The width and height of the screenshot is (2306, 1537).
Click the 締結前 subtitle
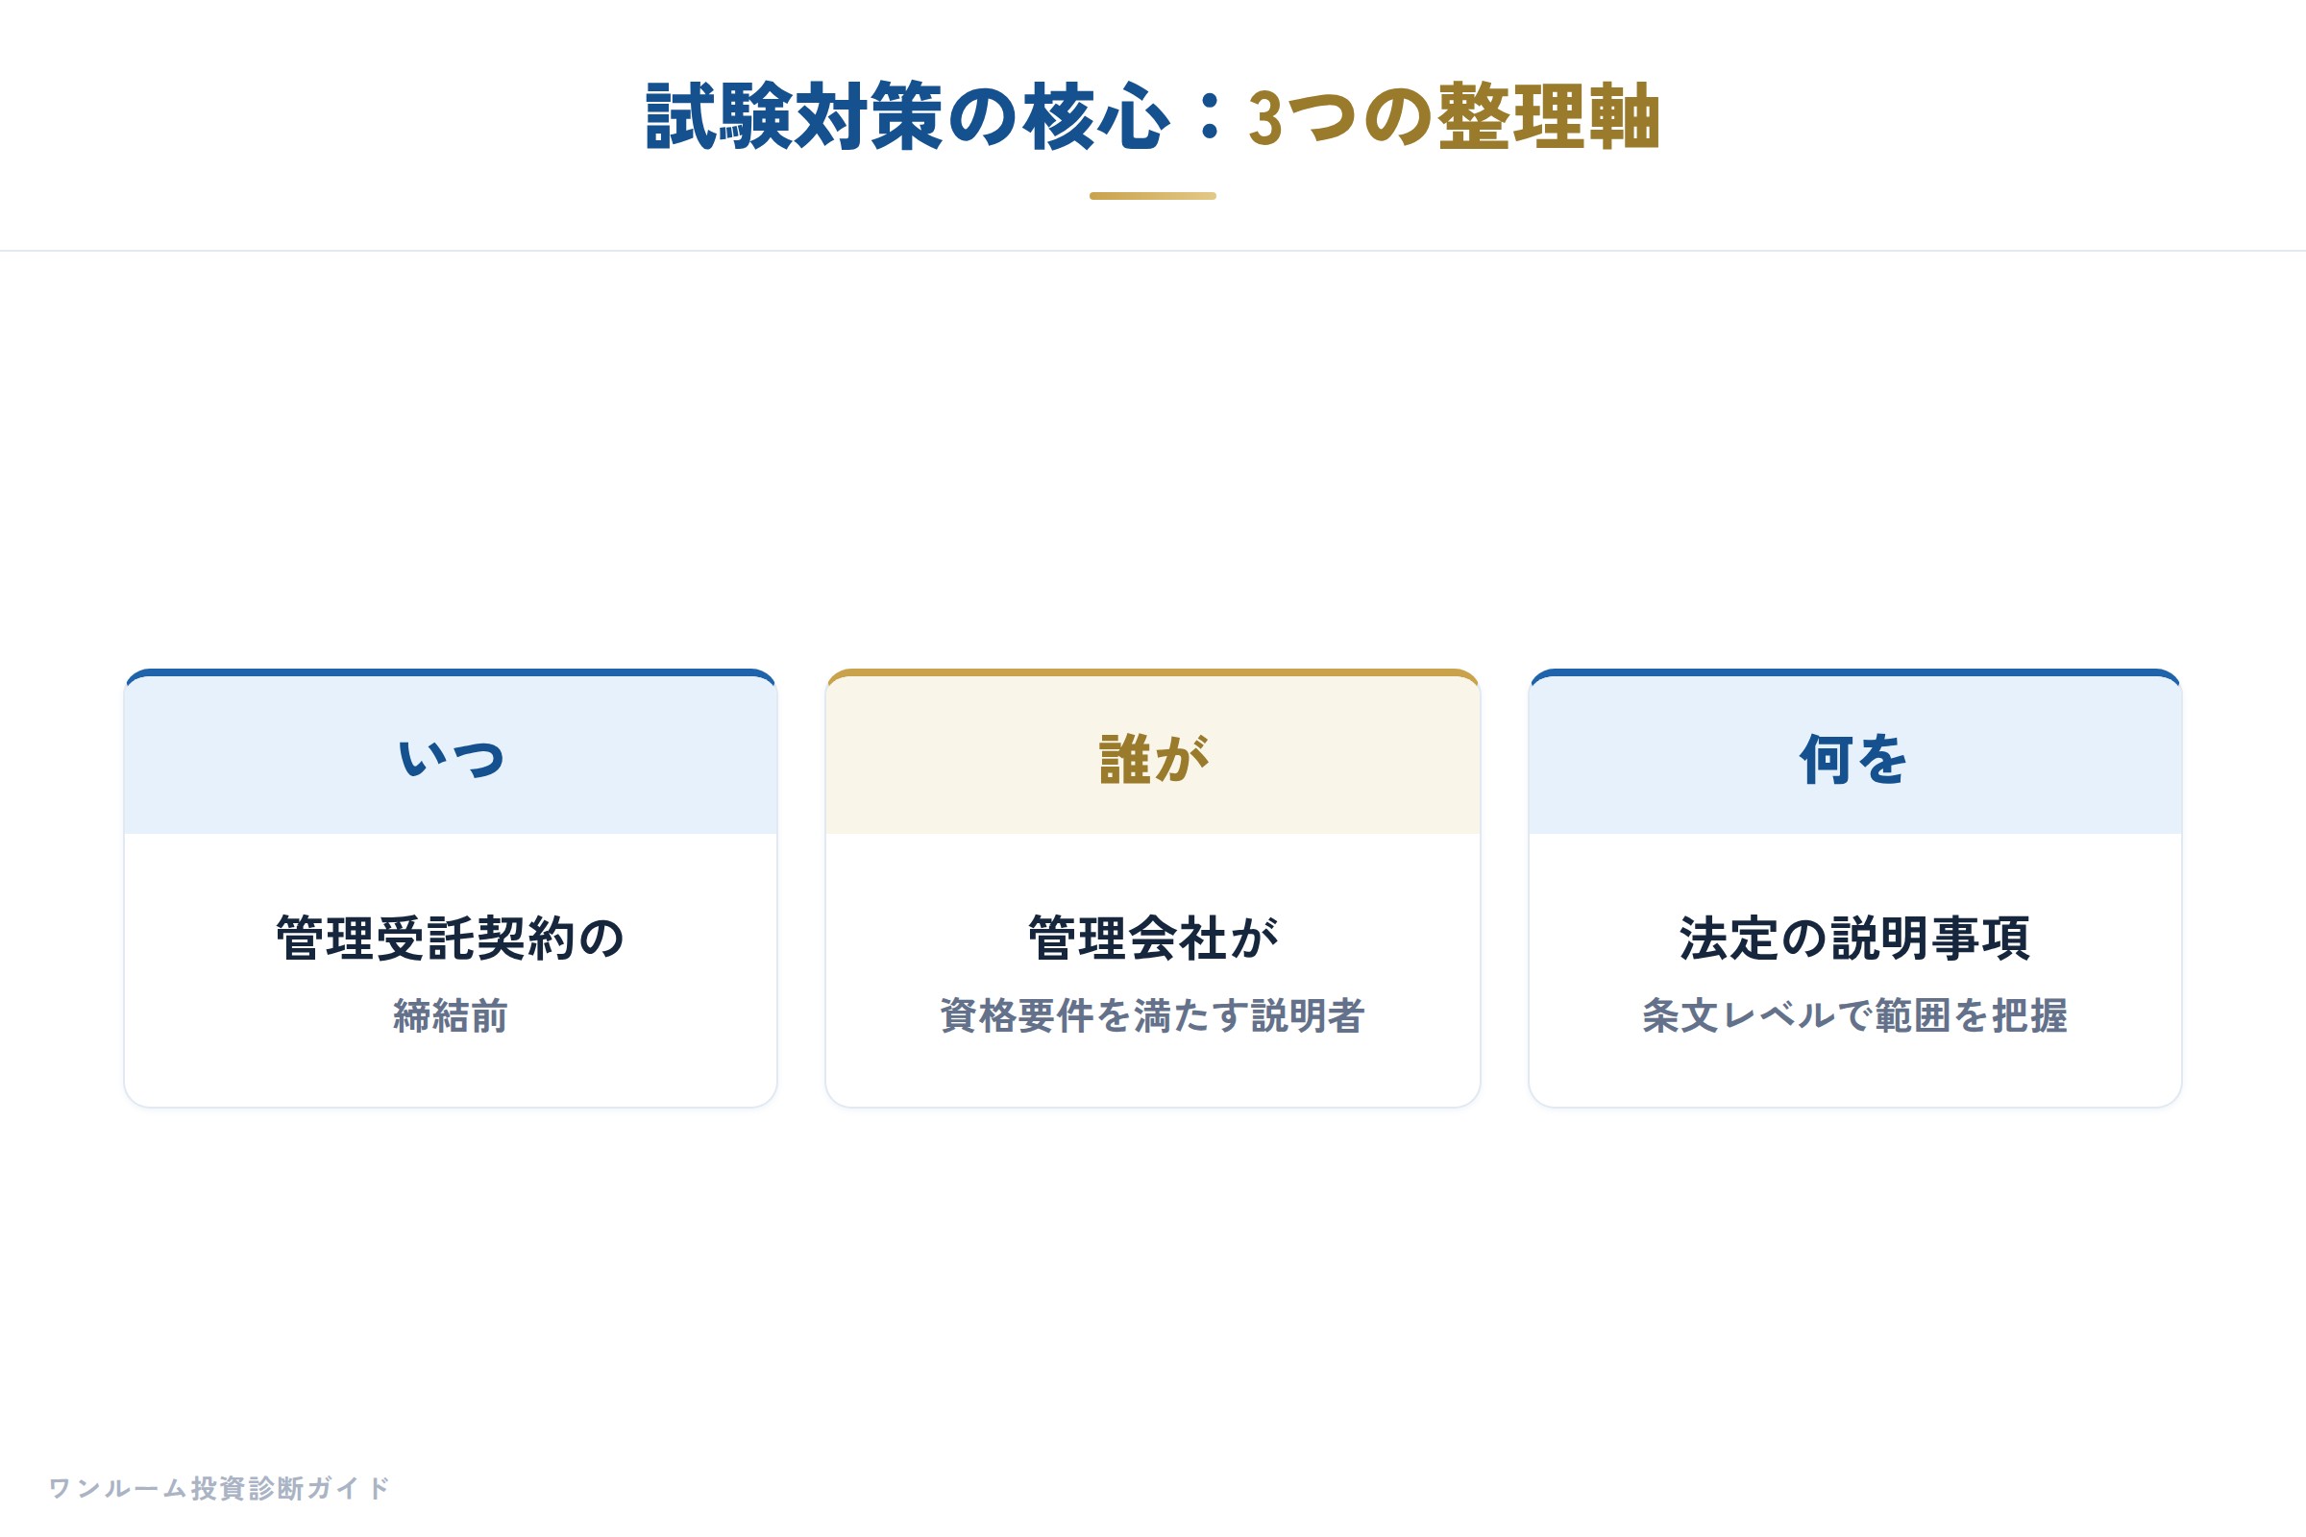pos(451,1015)
